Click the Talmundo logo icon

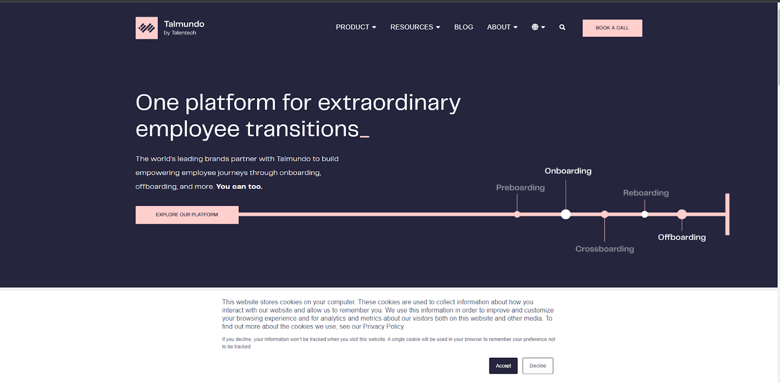tap(146, 28)
